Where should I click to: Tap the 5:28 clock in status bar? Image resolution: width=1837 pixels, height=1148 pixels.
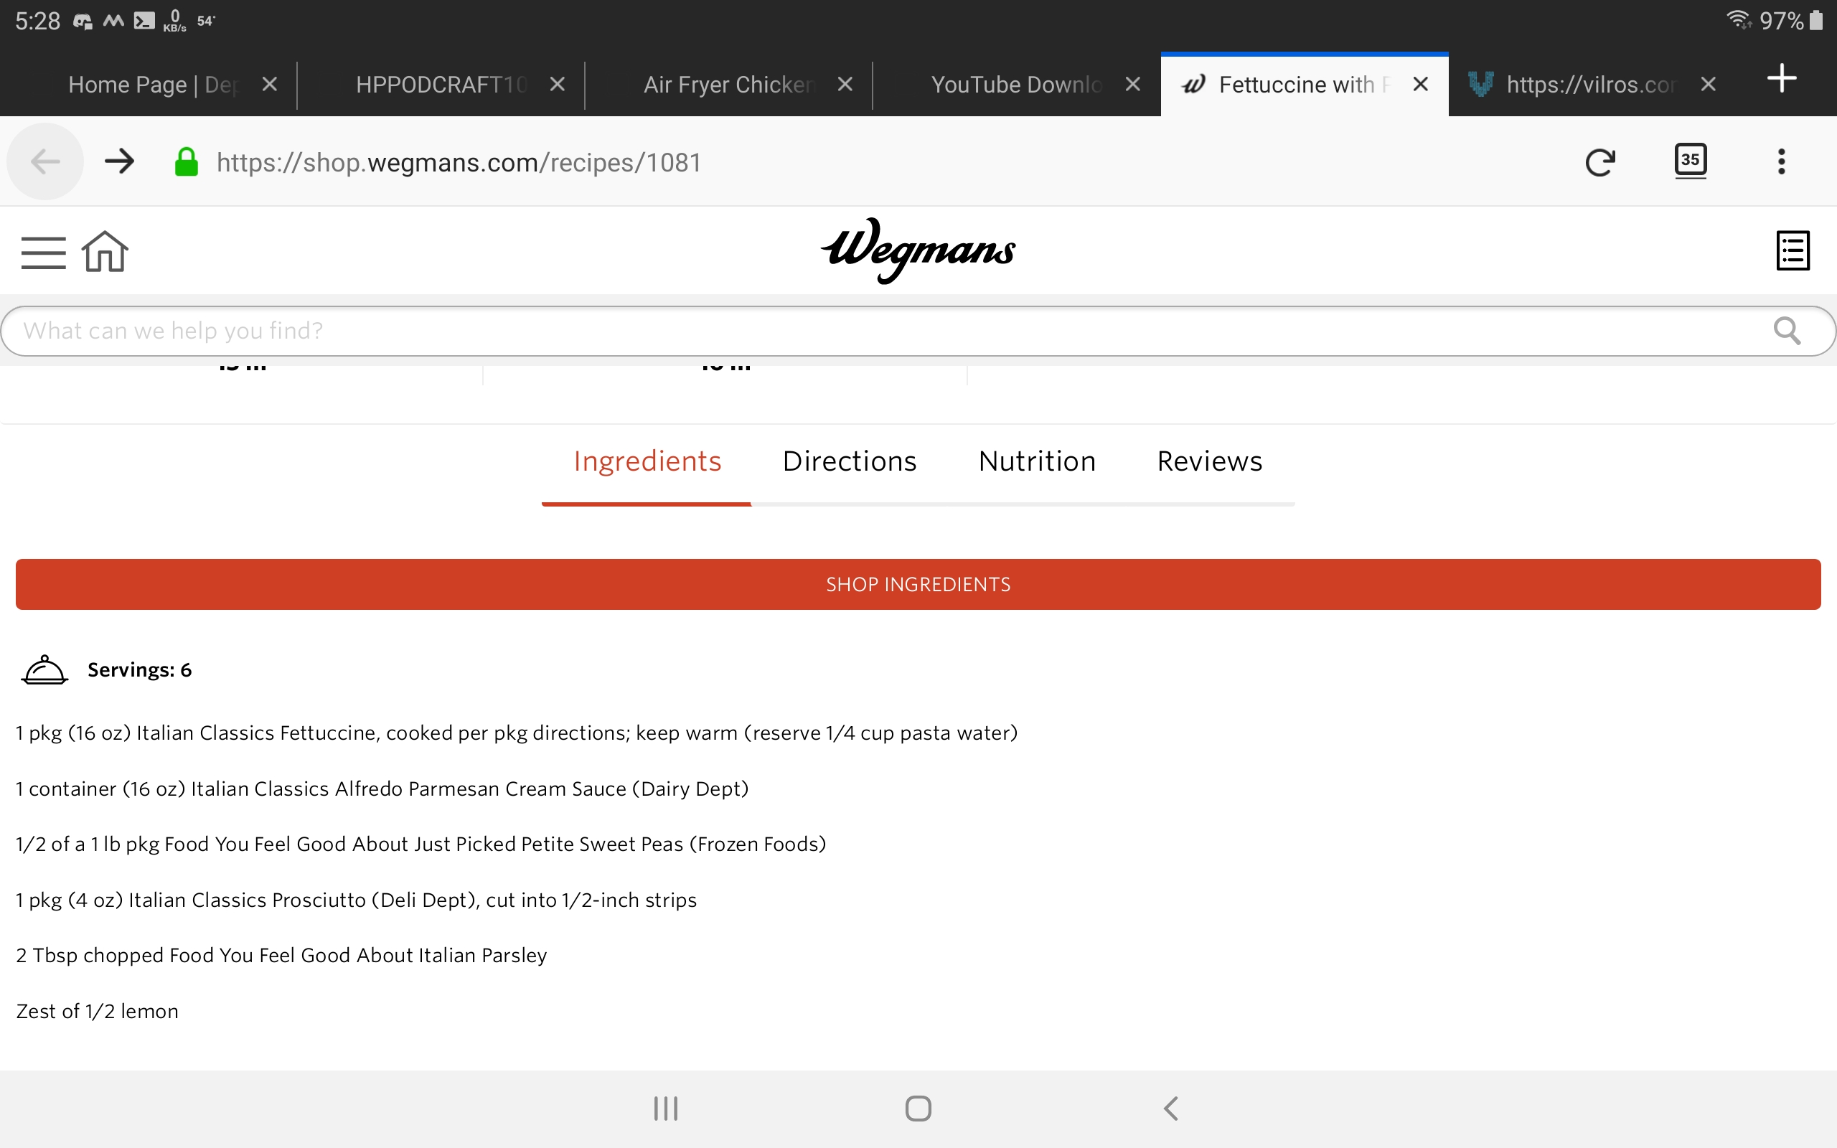point(38,21)
